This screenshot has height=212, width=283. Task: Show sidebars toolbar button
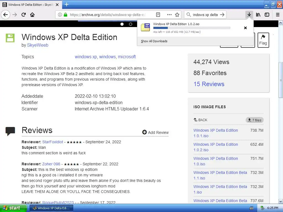267,15
